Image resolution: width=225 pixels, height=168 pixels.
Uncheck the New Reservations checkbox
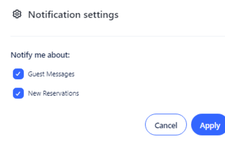(x=18, y=93)
